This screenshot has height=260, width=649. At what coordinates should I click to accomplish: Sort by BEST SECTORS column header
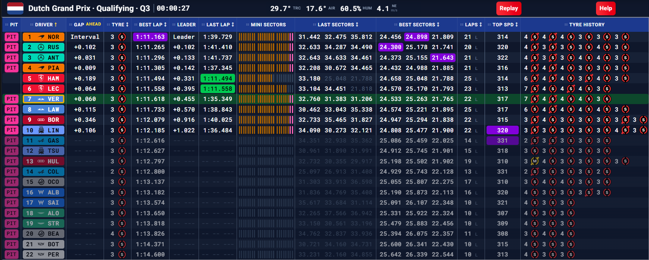pos(417,24)
